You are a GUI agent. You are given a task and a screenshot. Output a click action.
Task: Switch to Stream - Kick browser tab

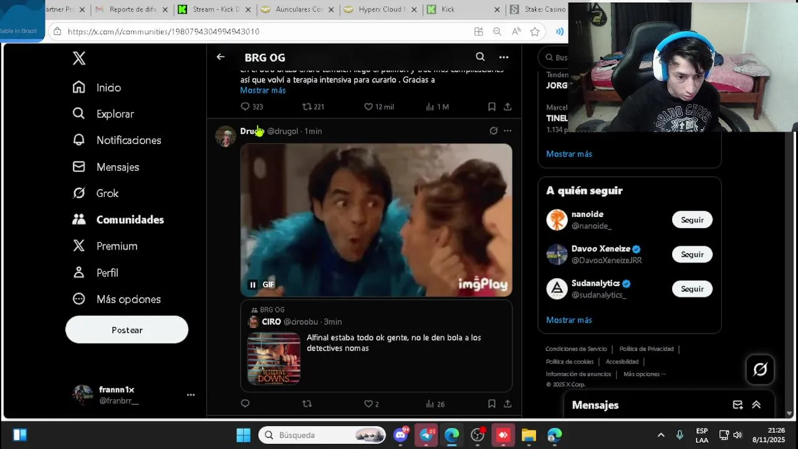point(216,9)
